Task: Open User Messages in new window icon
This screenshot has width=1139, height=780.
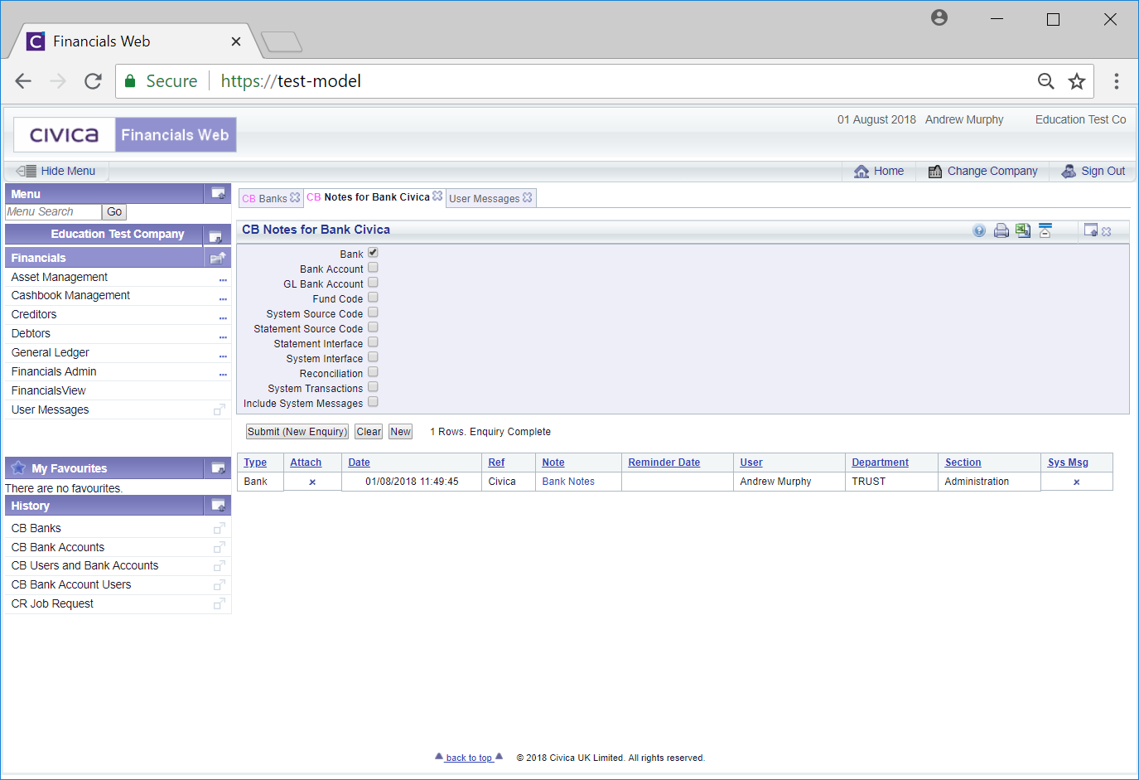Action: tap(220, 409)
